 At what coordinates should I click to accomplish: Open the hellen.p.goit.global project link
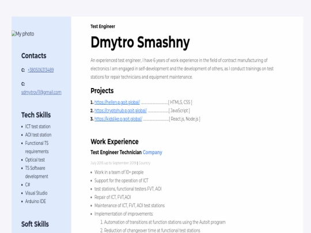click(x=117, y=102)
